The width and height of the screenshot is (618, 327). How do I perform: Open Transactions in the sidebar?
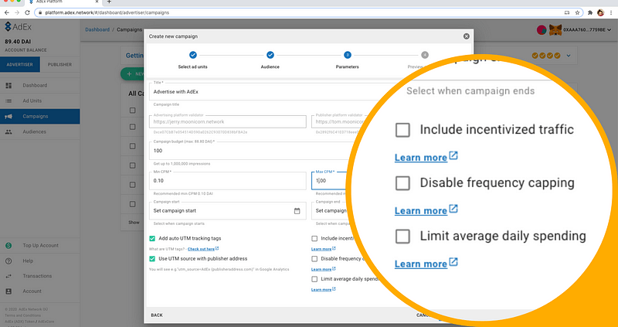coord(40,276)
